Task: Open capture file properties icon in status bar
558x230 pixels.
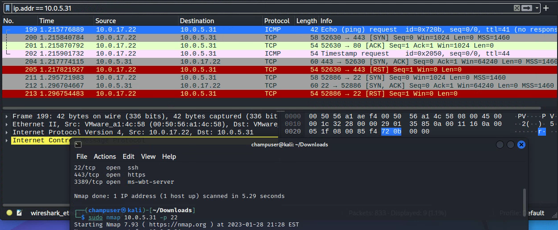Action: tap(20, 213)
